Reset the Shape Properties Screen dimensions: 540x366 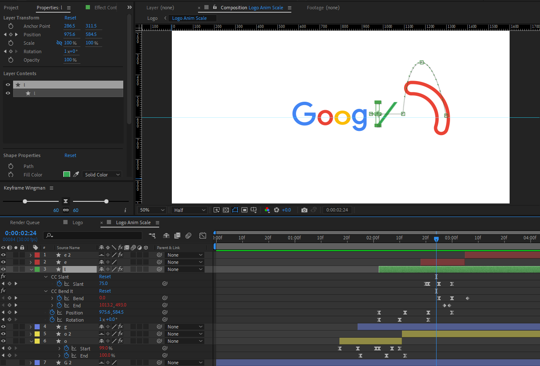pos(71,155)
